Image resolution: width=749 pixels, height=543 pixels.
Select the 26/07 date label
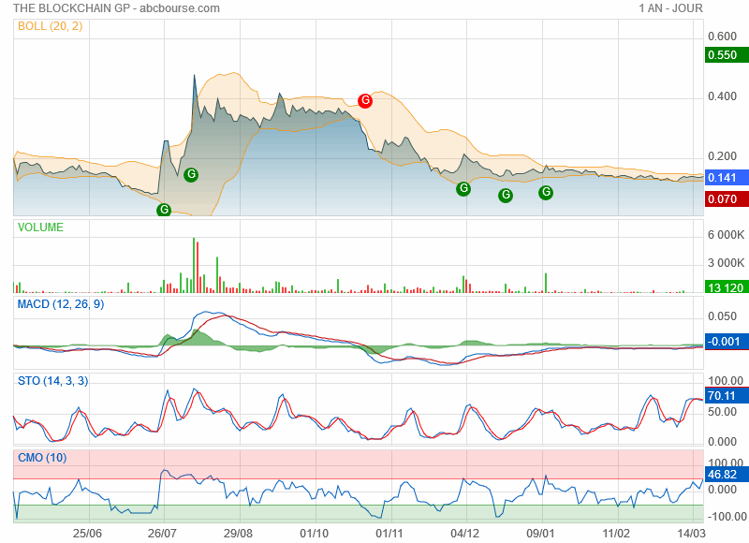(162, 534)
